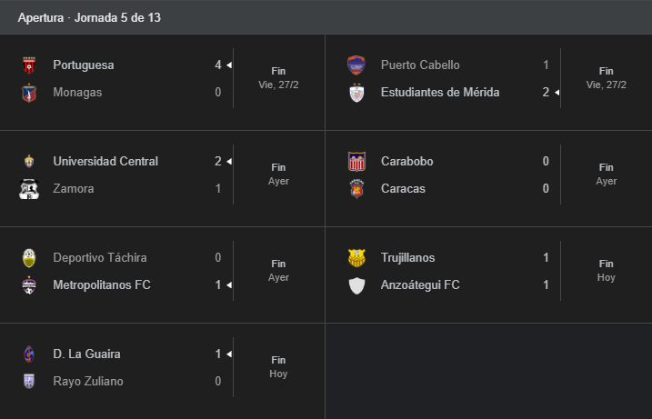The height and width of the screenshot is (419, 652).
Task: Click the Metropolitanos FC crest
Action: pyautogui.click(x=29, y=285)
